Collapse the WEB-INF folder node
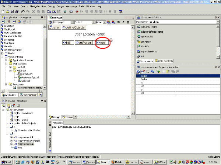This screenshot has height=165, width=221. [10, 70]
